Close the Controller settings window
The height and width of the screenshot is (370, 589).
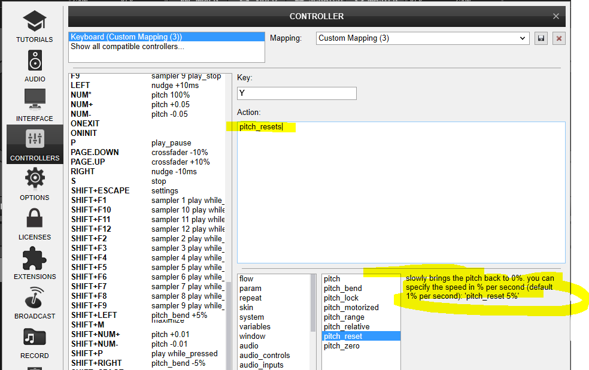click(556, 16)
